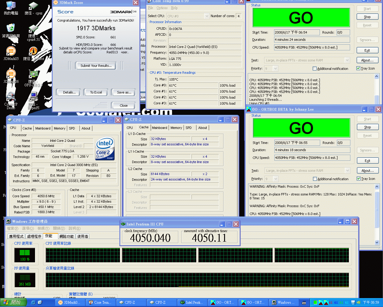Click the CPU 使用率 gauge in Task Manager

(25, 255)
